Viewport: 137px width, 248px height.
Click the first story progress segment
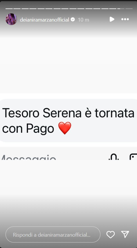coord(9,9)
